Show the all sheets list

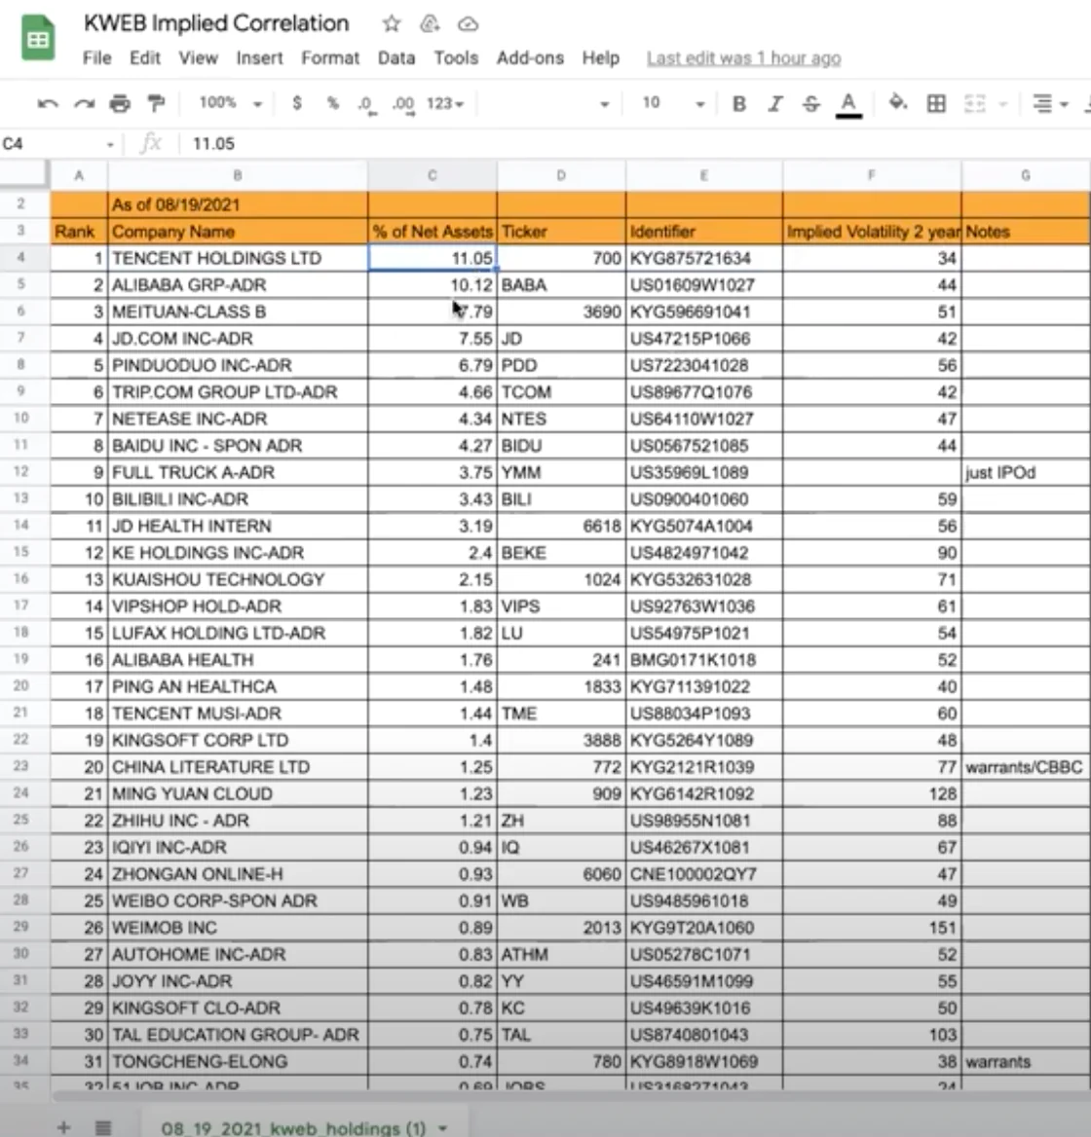pos(103,1127)
